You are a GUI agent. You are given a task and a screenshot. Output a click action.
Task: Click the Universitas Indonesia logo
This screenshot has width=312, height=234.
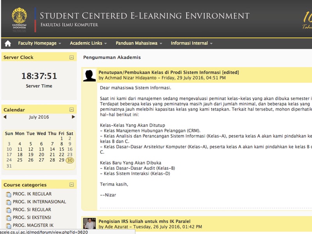click(19, 19)
